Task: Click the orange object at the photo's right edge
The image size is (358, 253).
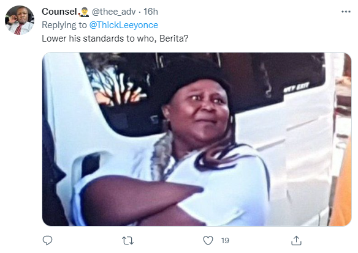Action: pos(341,186)
